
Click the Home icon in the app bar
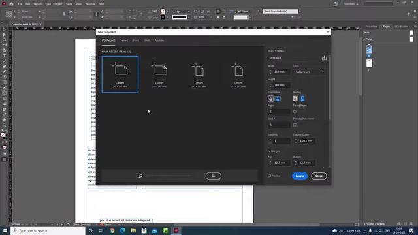click(x=11, y=4)
